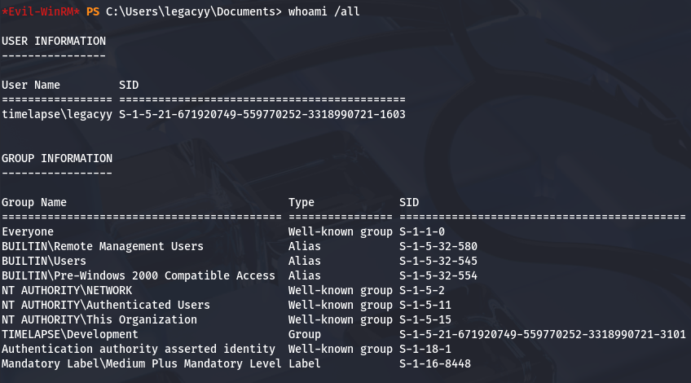
Task: Click the Type column header
Action: point(301,202)
